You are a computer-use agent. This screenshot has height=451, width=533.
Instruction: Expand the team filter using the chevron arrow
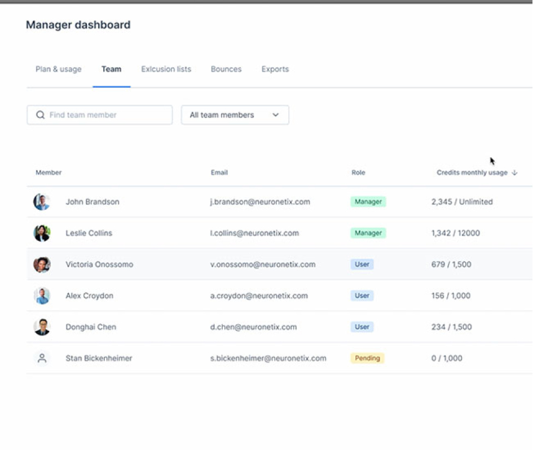pyautogui.click(x=276, y=115)
